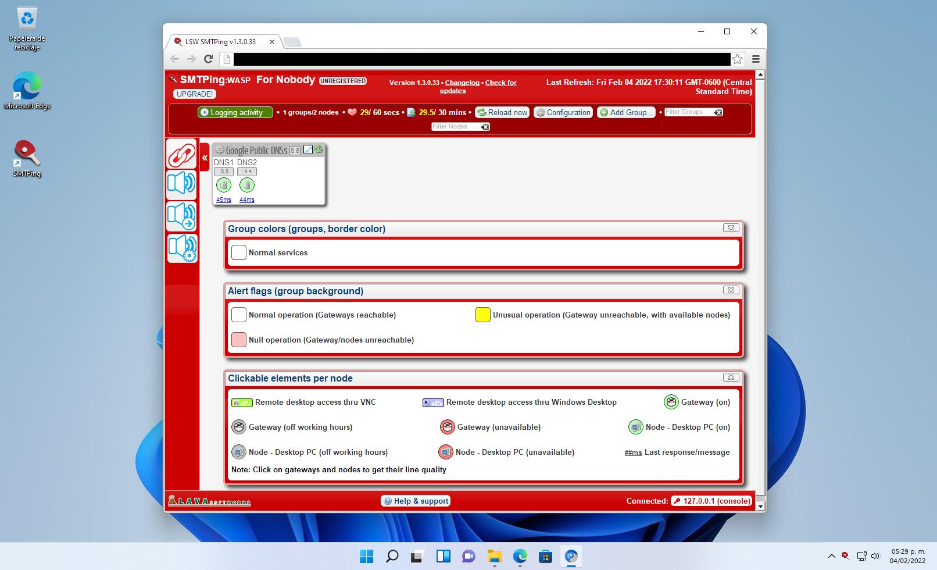This screenshot has width=937, height=570.
Task: Open Help & support
Action: pos(416,501)
